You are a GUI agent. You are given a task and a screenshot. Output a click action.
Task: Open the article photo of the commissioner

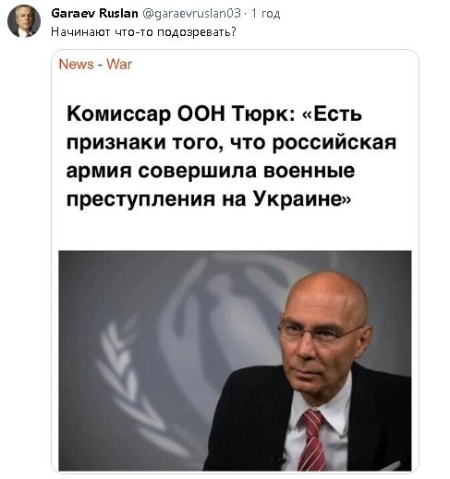coord(235,361)
